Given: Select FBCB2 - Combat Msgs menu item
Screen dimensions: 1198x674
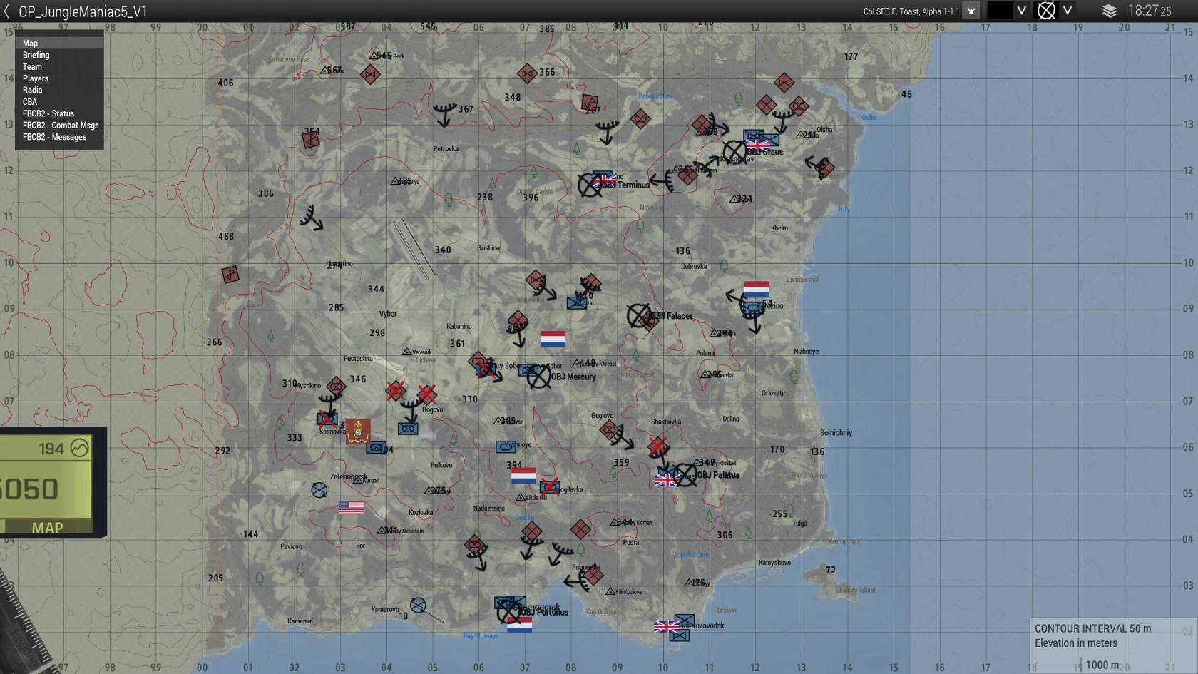Looking at the screenshot, I should [61, 126].
